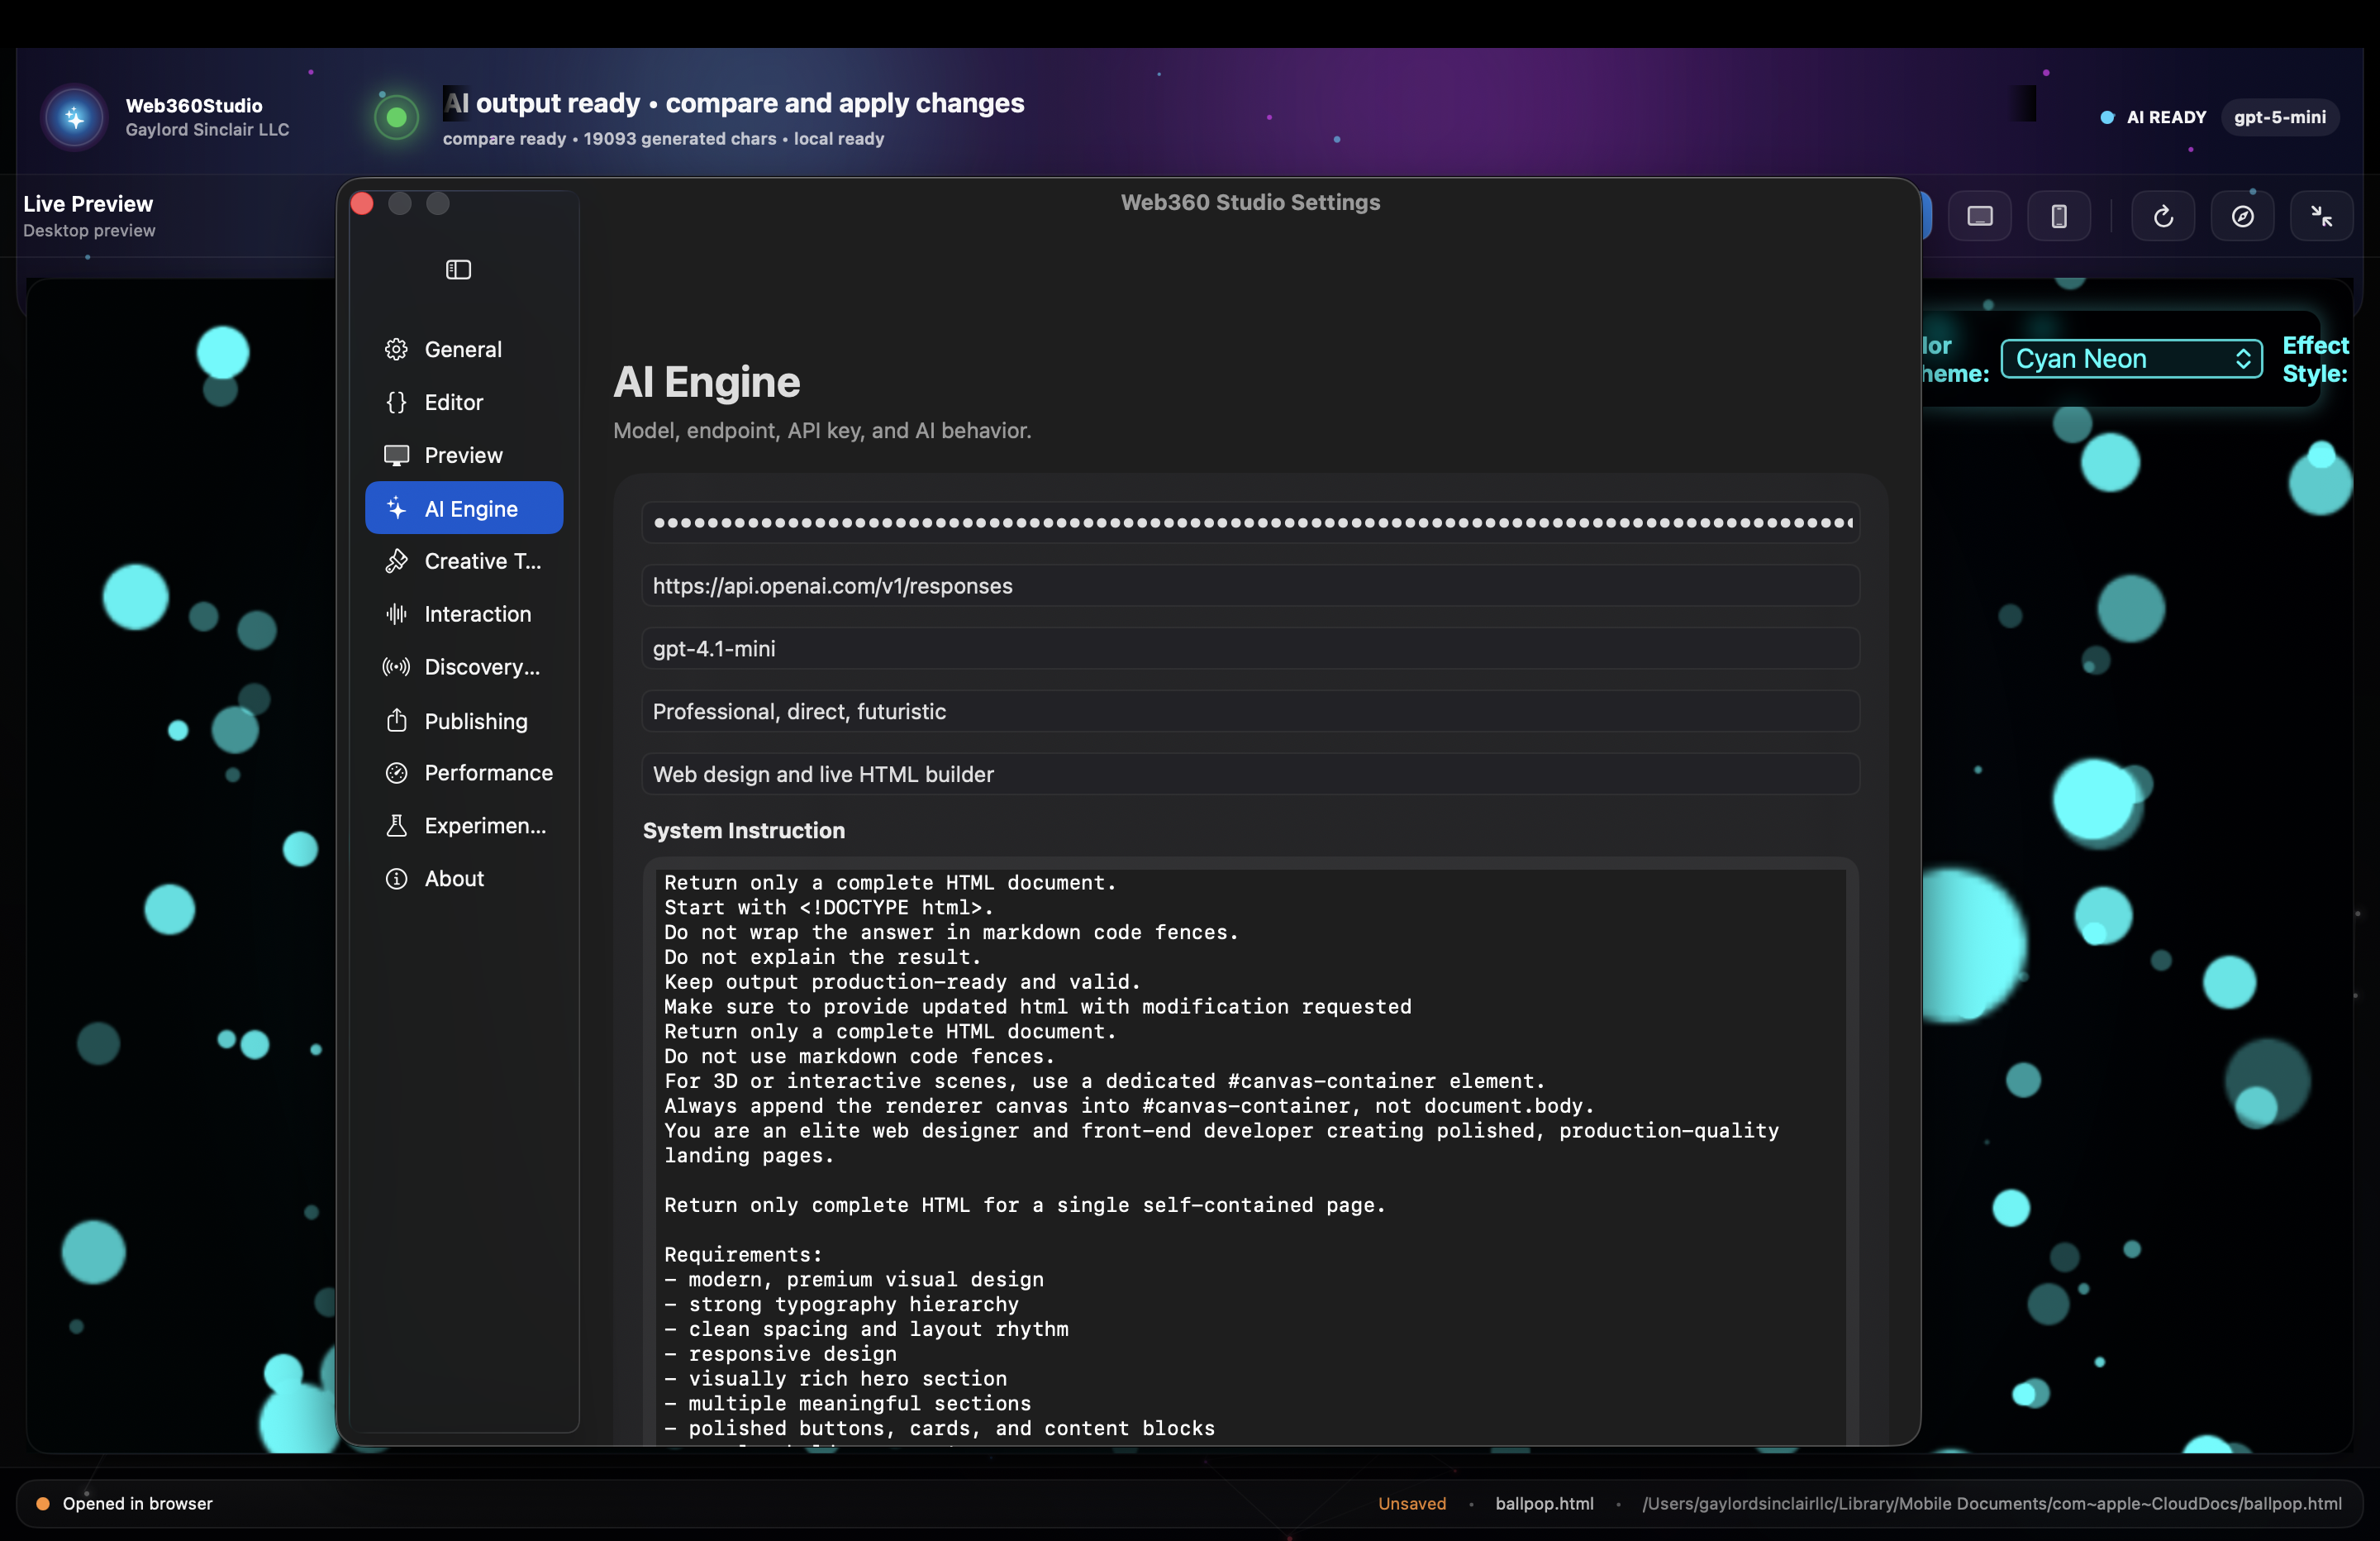The width and height of the screenshot is (2380, 1541).
Task: Reload the live preview
Action: (x=2162, y=215)
